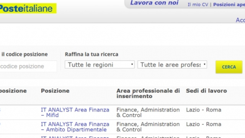The width and height of the screenshot is (245, 138).
Task: Click the Lavora con noi heading
Action: point(154,3)
